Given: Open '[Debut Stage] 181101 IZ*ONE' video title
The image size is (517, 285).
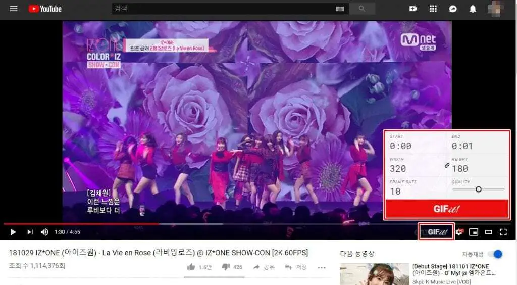Looking at the screenshot, I should 454,269.
